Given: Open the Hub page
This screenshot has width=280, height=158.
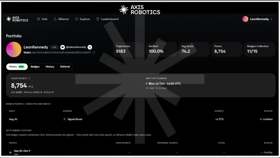Looking at the screenshot, I should (42, 19).
